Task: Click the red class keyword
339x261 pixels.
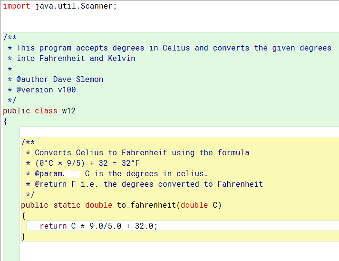Action: pyautogui.click(x=46, y=110)
